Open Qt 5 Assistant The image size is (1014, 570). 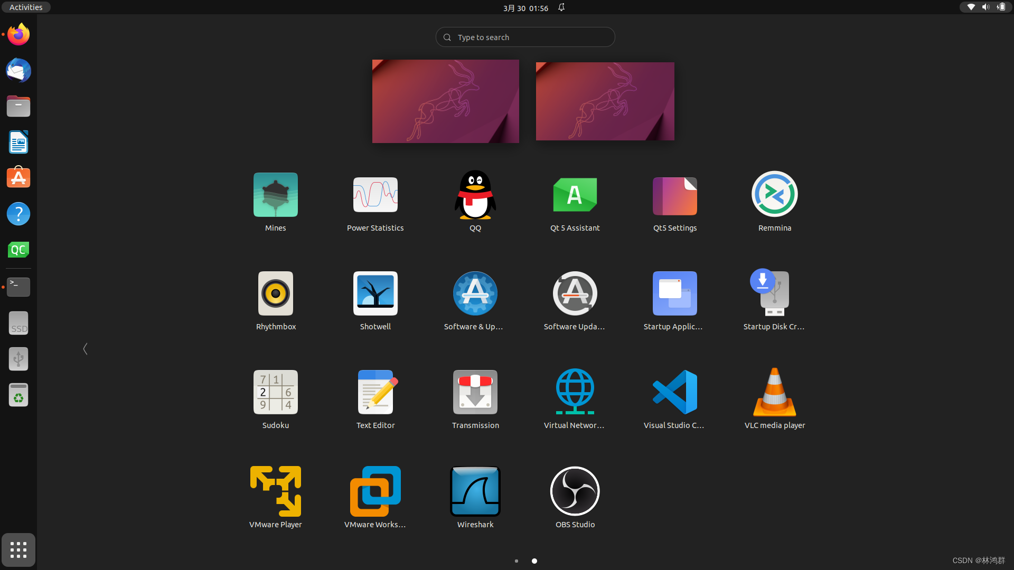(575, 202)
